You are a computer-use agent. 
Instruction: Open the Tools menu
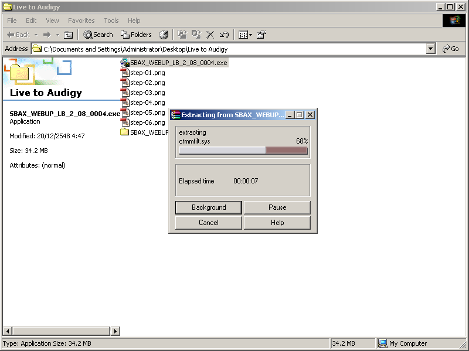(x=111, y=21)
